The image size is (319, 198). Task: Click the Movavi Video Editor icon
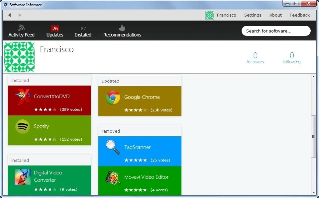113,177
